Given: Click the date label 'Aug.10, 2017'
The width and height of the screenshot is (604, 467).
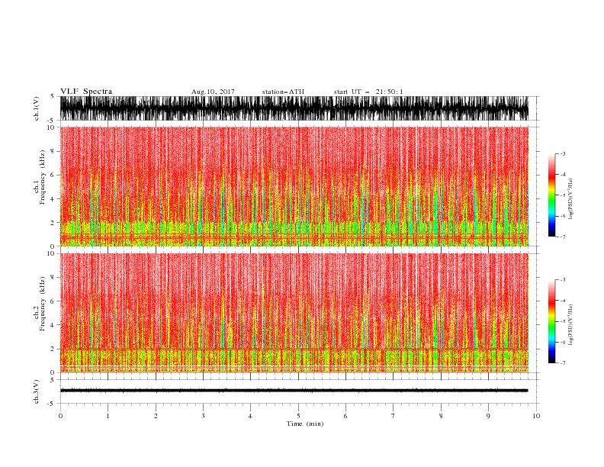Looking at the screenshot, I should tap(213, 92).
